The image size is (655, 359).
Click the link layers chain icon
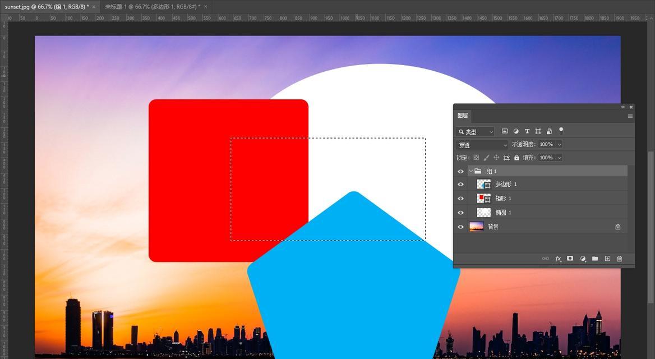(546, 259)
